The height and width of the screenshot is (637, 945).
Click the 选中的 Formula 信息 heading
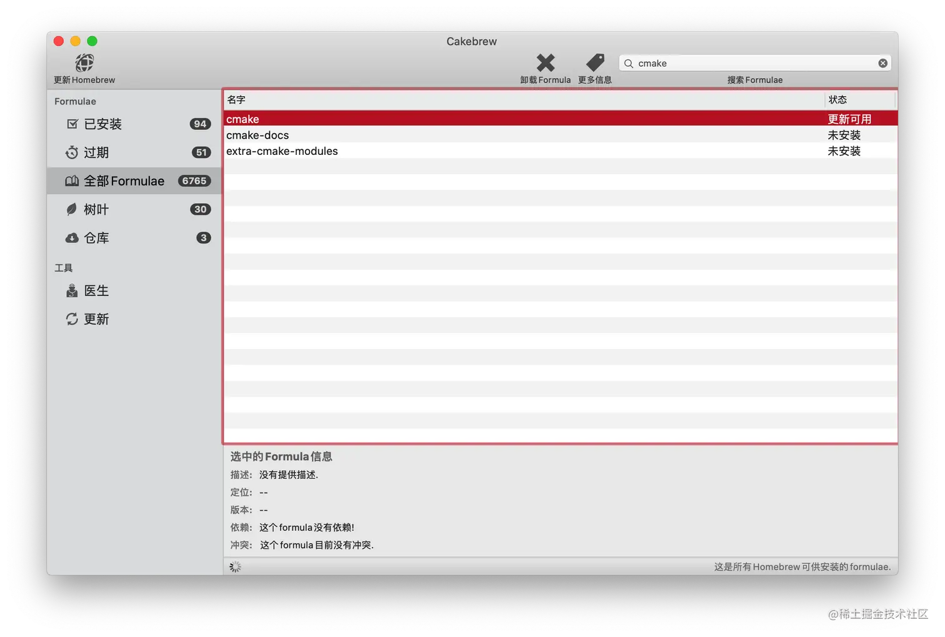point(281,457)
